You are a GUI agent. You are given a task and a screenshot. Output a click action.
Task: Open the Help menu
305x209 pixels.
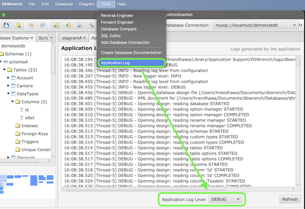(122, 4)
